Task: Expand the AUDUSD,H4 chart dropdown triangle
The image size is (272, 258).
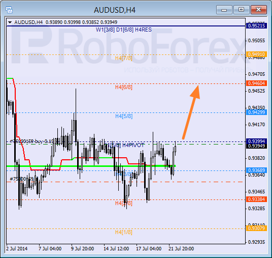Action: pos(10,22)
